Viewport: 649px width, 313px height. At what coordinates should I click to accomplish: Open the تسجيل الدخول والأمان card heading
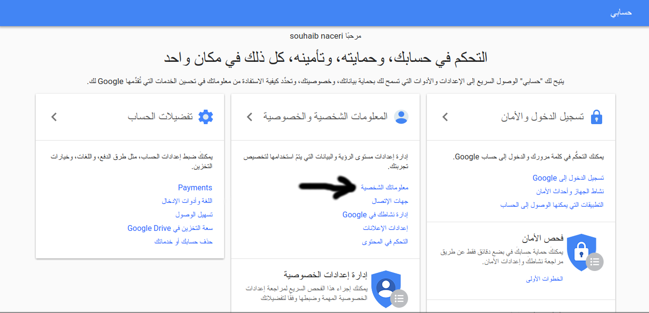pyautogui.click(x=543, y=117)
